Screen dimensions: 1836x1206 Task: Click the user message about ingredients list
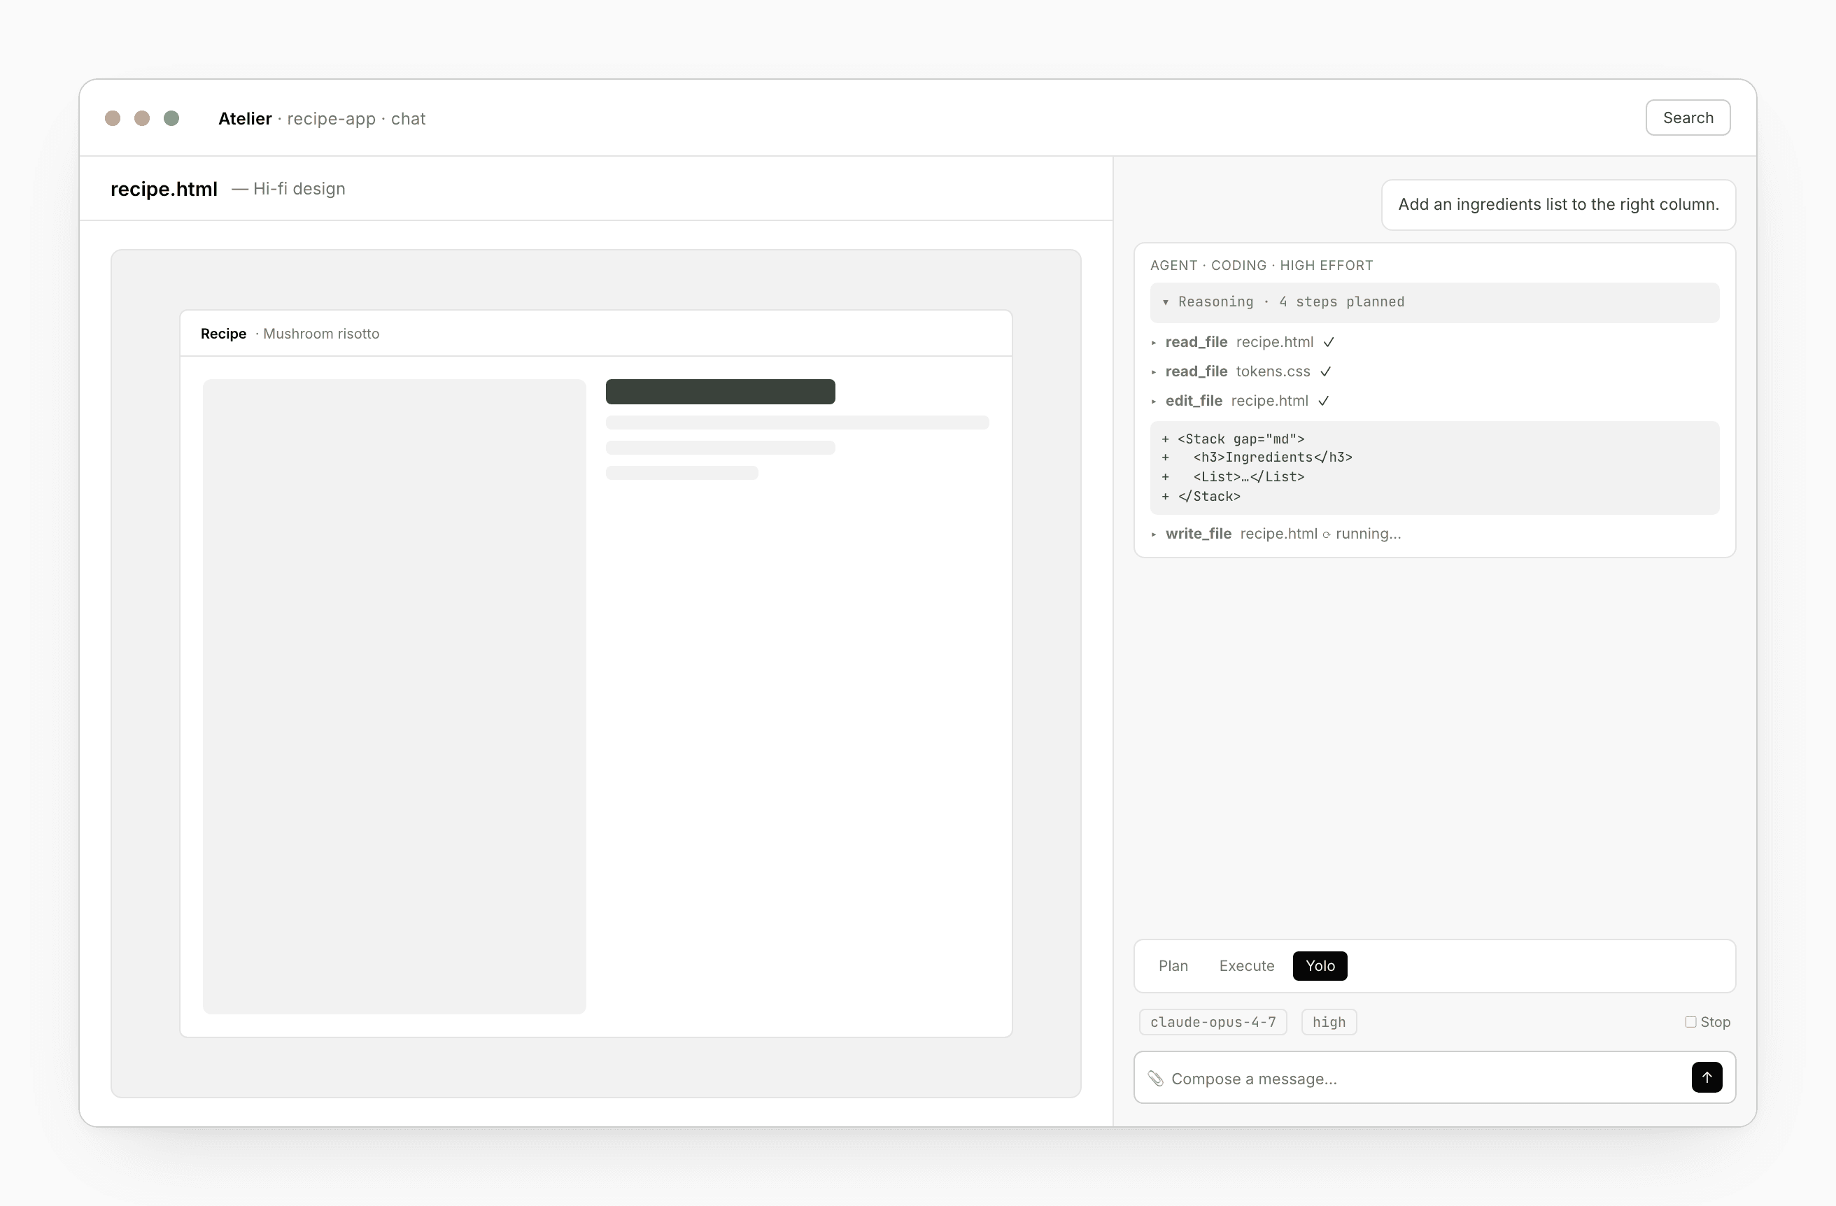(x=1558, y=204)
